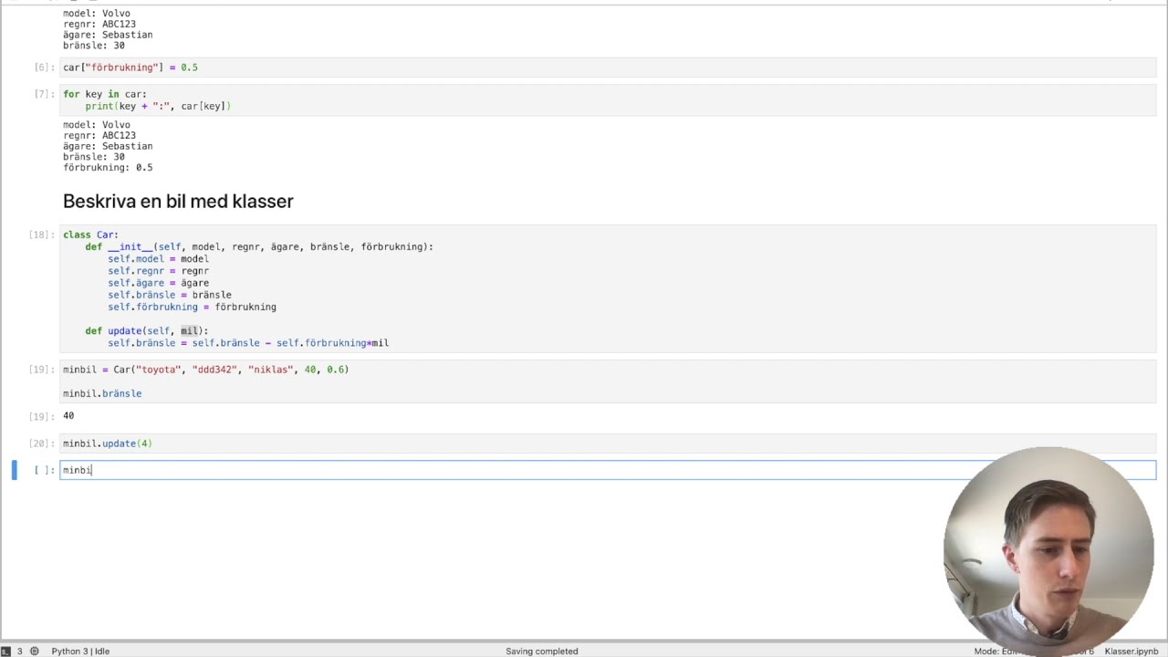Click the [18] execution prompt
Viewport: 1168px width, 657px height.
click(41, 235)
